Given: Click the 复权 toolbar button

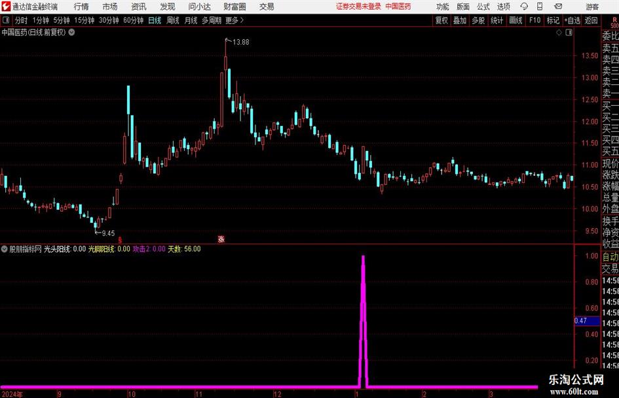Looking at the screenshot, I should (x=441, y=20).
